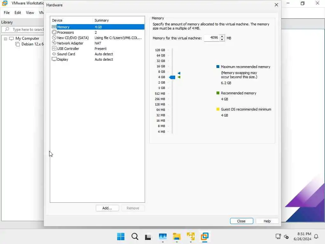
Task: Select the Sound Card row
Action: tap(97, 54)
